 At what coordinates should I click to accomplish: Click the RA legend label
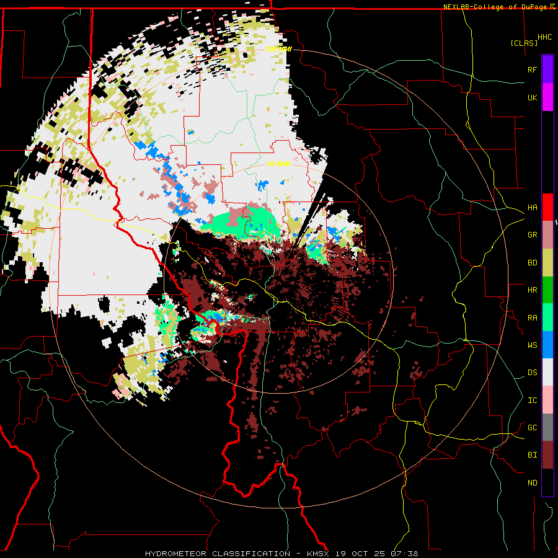pos(533,318)
